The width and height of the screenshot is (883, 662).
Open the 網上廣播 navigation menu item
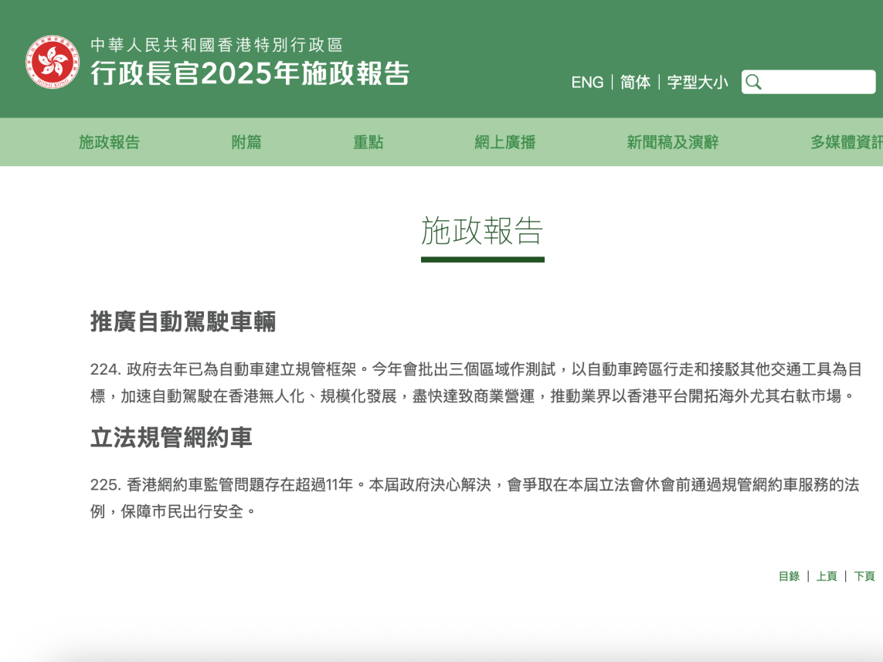[505, 142]
